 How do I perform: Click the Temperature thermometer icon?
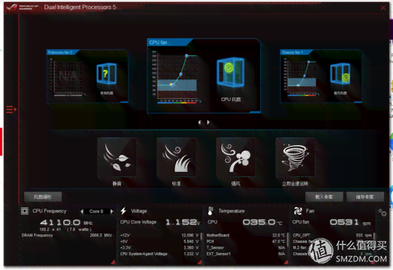click(x=210, y=211)
